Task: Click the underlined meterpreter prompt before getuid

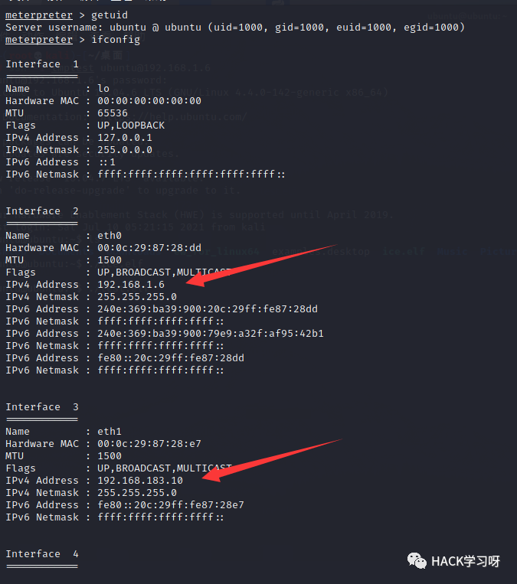Action: click(x=39, y=15)
